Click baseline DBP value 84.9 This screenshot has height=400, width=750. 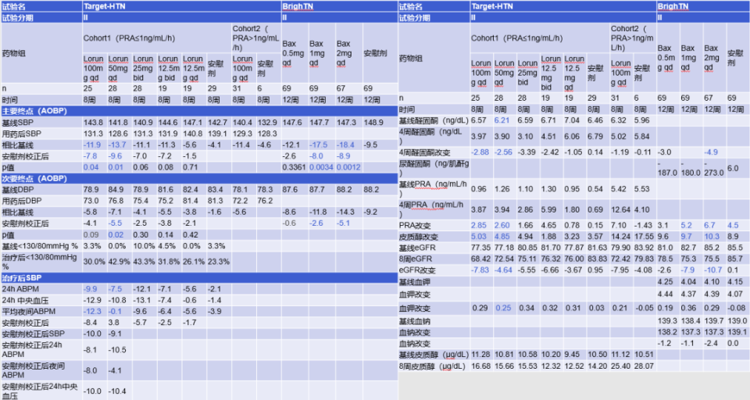tap(116, 190)
